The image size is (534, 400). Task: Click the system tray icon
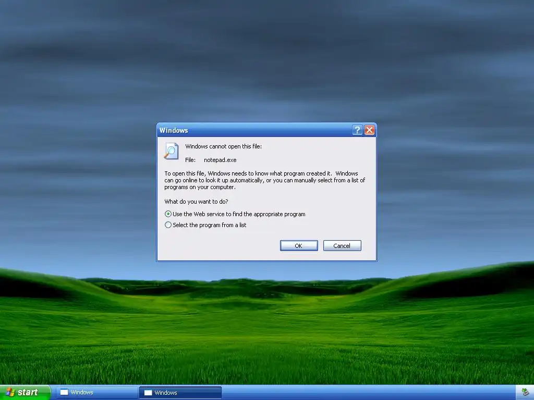pos(526,393)
